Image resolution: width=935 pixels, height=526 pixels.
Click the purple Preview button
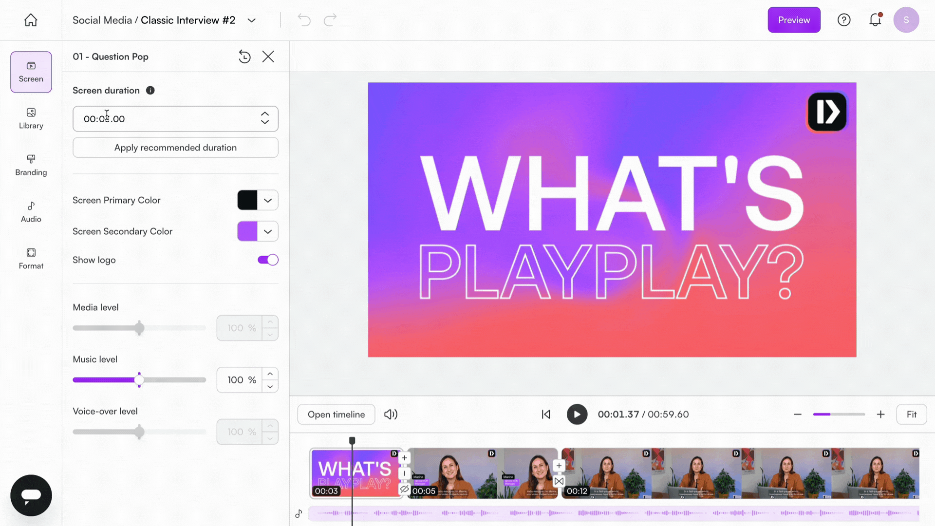coord(794,20)
